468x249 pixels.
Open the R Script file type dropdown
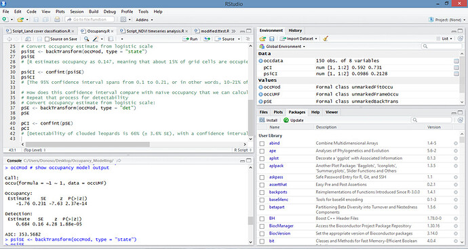[x=243, y=150]
